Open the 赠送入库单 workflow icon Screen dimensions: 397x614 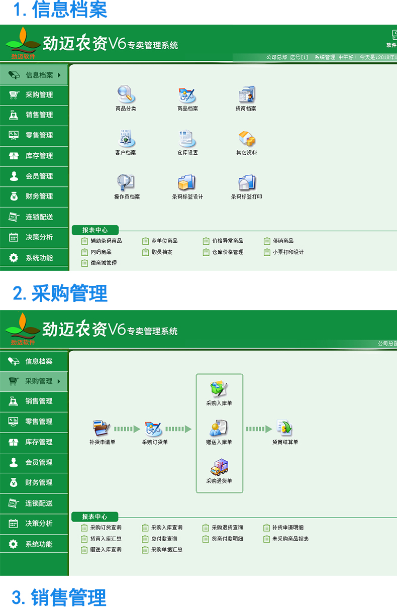219,433
